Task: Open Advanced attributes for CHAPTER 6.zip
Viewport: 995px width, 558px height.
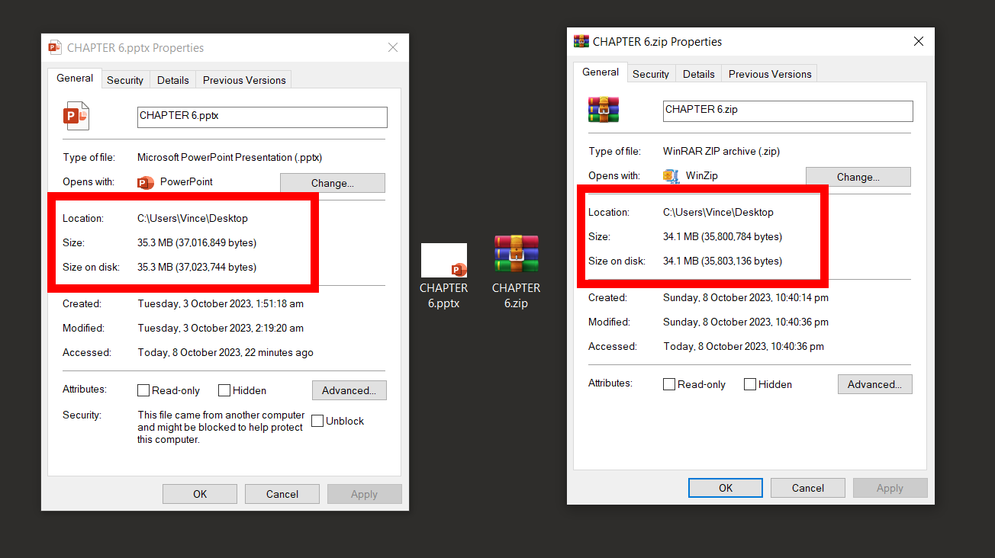Action: coord(874,384)
